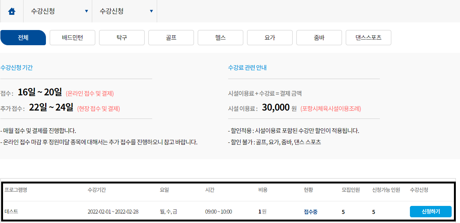460x223 pixels.
Task: Open the first 수강신청 breadcrumb menu
Action: point(58,11)
